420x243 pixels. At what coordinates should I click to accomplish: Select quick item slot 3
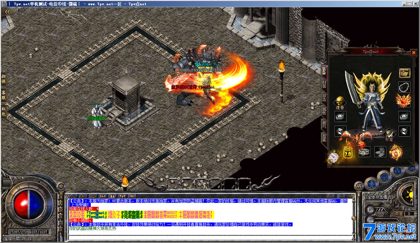(202, 184)
